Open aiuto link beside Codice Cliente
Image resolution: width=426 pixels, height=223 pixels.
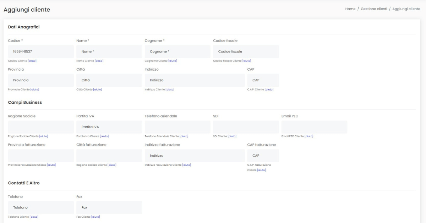(32, 61)
